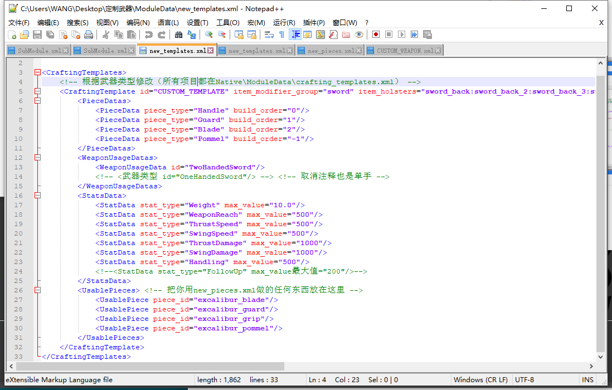The image size is (612, 390).
Task: Open the 编码(N) menu
Action: coord(138,22)
